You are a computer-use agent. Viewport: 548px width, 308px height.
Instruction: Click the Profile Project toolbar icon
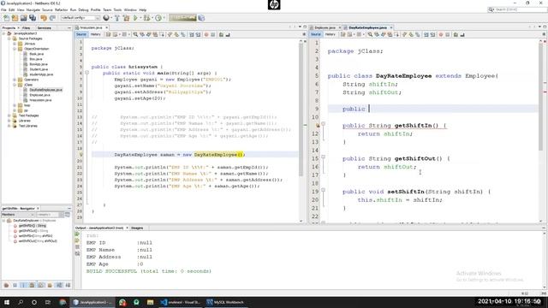point(158,18)
